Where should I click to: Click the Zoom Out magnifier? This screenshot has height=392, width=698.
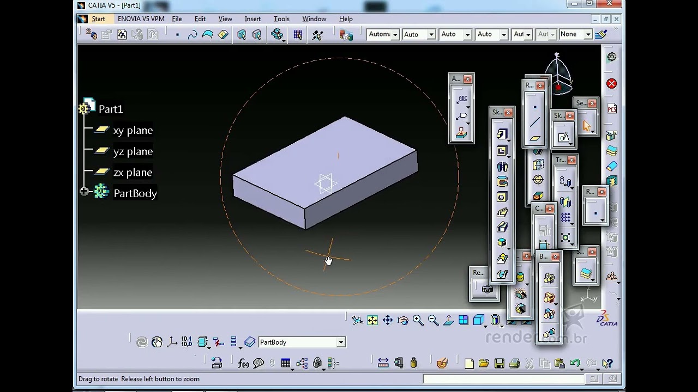(434, 321)
